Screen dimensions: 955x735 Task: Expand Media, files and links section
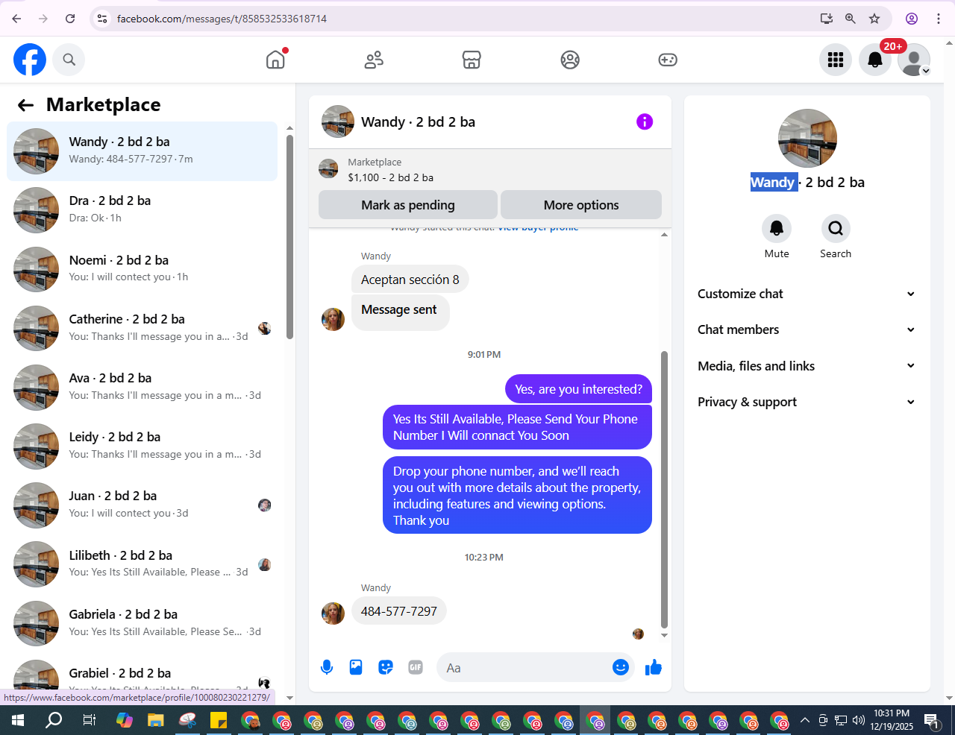click(806, 366)
